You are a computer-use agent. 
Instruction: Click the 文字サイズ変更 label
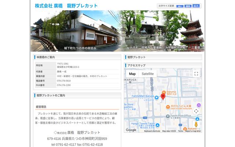(166, 6)
